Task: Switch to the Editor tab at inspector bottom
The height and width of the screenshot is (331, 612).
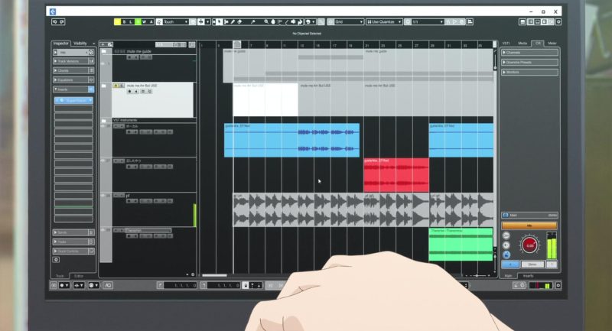Action: pyautogui.click(x=79, y=276)
